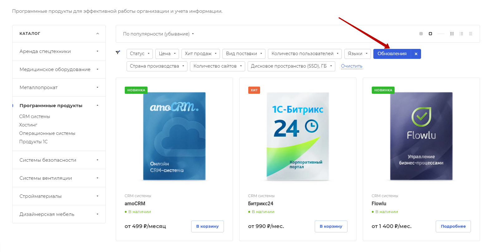The width and height of the screenshot is (485, 252).
Task: Add amoCRM to cart
Action: [x=207, y=226]
